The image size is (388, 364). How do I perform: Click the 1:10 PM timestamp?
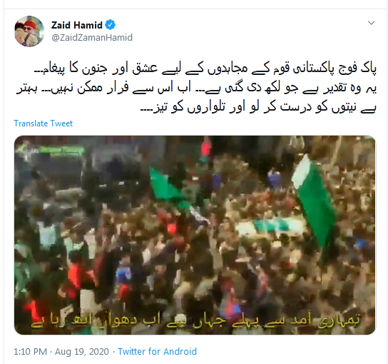(x=30, y=352)
